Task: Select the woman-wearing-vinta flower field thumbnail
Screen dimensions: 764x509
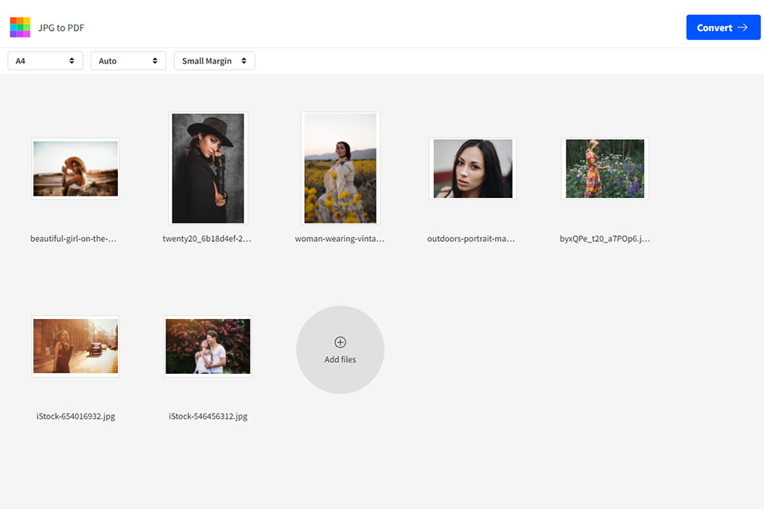Action: tap(340, 169)
